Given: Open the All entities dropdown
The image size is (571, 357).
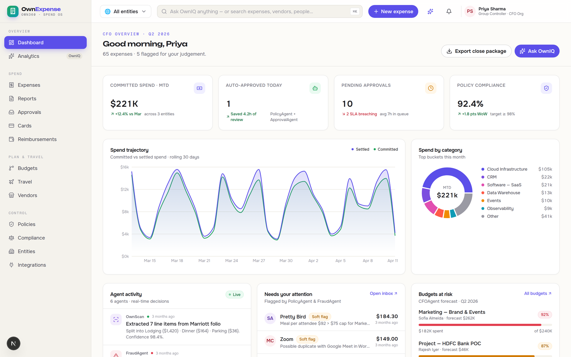Looking at the screenshot, I should (x=126, y=11).
